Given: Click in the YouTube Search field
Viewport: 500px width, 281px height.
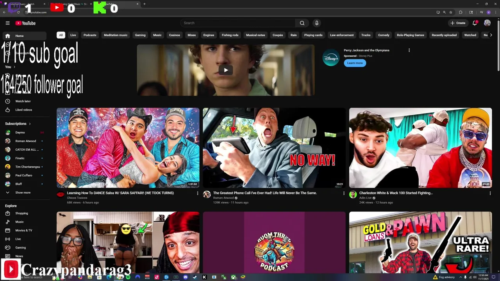Looking at the screenshot, I should [238, 23].
